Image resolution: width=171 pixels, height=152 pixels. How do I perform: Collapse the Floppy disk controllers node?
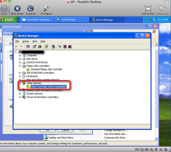click(x=20, y=66)
